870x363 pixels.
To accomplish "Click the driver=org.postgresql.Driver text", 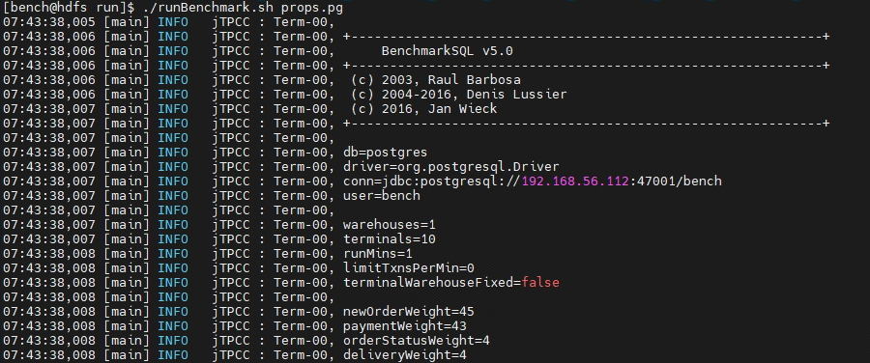I will [451, 167].
